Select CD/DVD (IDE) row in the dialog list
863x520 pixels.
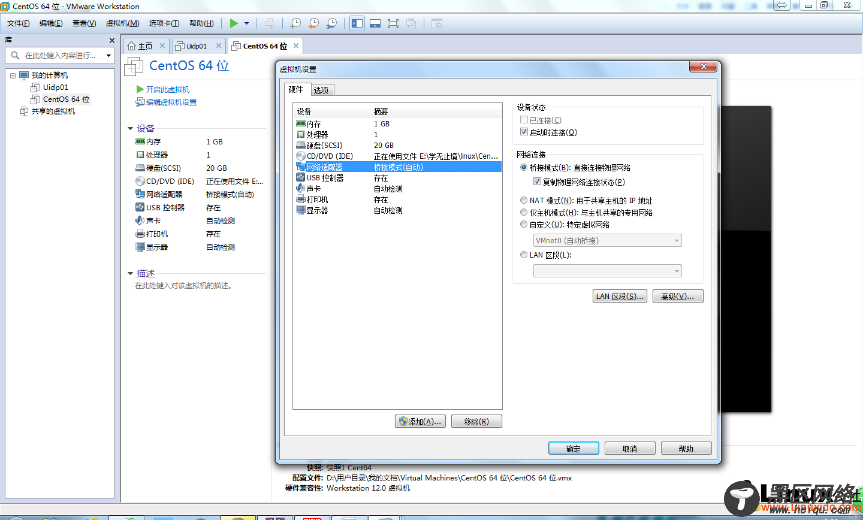[398, 156]
